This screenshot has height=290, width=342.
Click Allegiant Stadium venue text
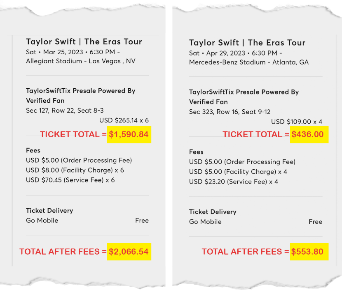[x=80, y=61]
